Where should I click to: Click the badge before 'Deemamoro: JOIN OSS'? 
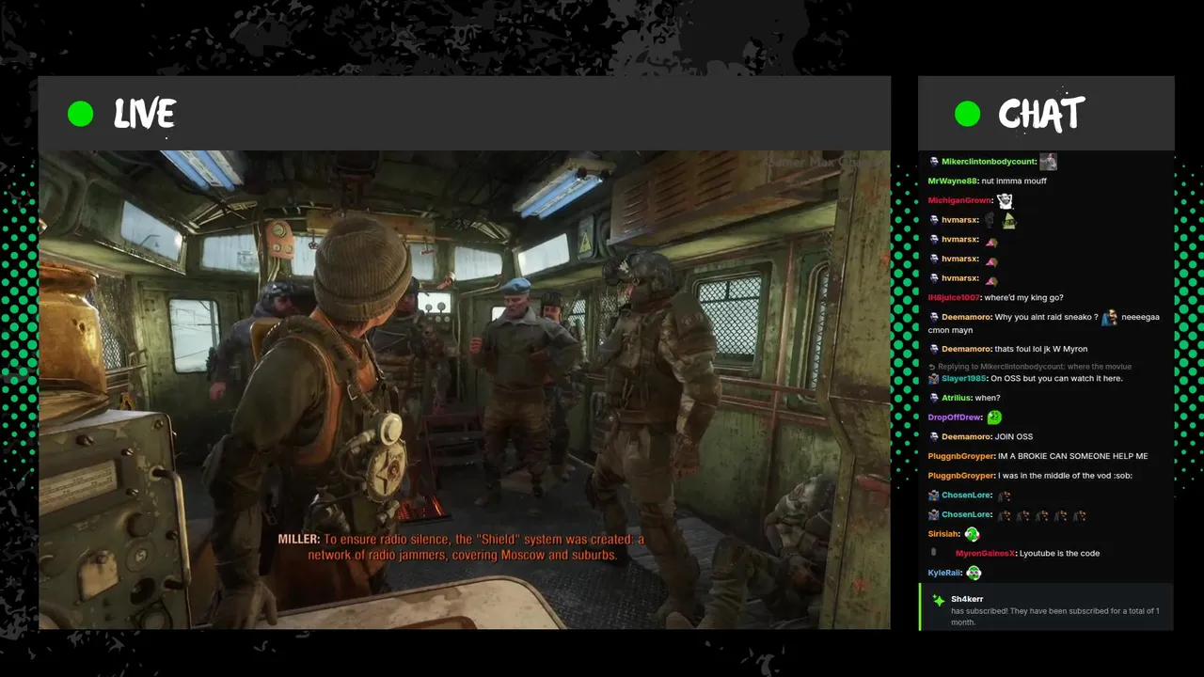point(933,437)
